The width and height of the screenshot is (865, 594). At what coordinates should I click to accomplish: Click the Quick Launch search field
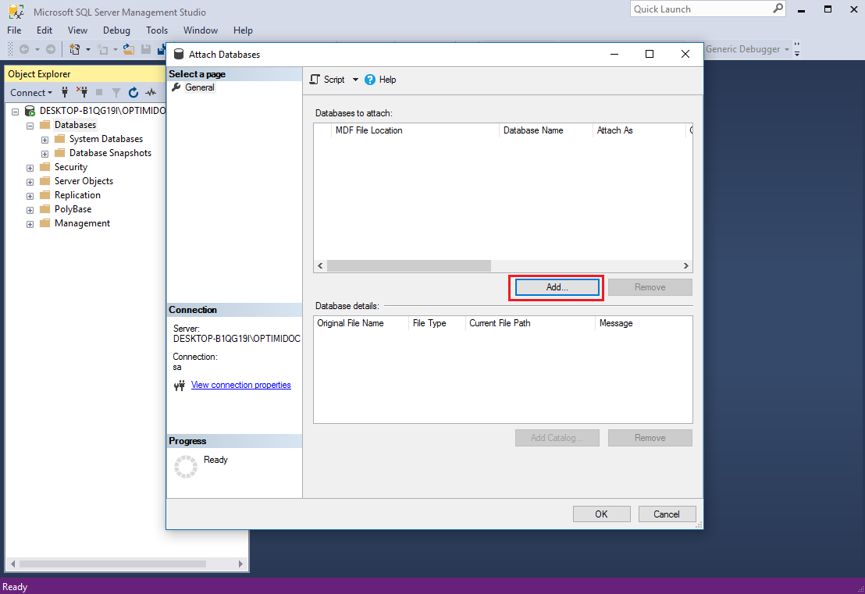click(x=700, y=9)
